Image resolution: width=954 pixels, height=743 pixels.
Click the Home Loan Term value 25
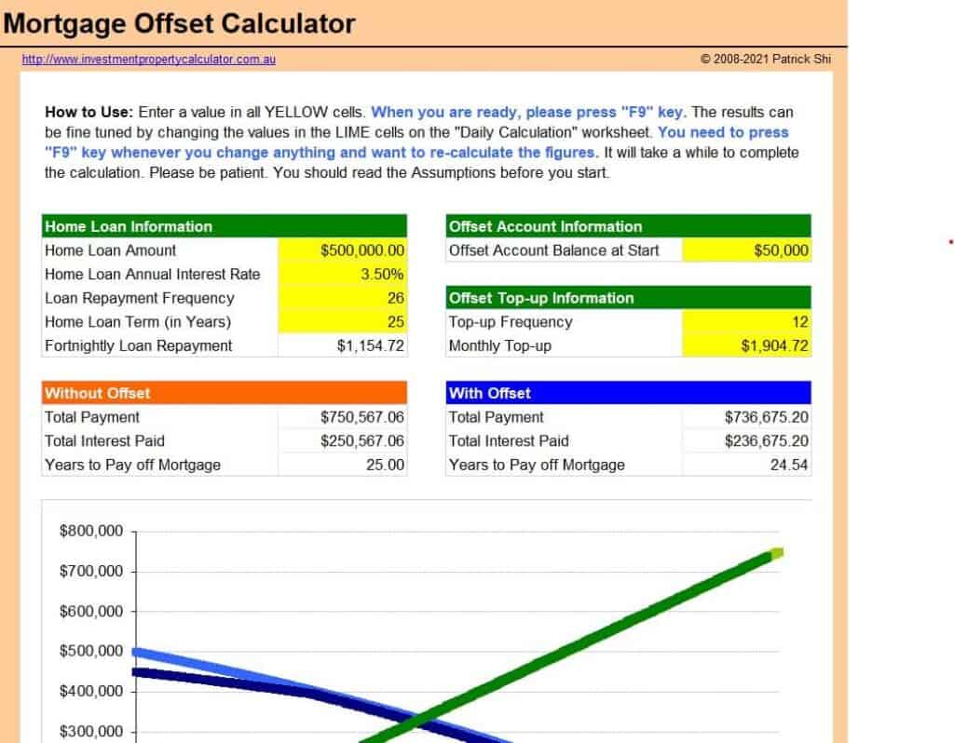pyautogui.click(x=343, y=322)
